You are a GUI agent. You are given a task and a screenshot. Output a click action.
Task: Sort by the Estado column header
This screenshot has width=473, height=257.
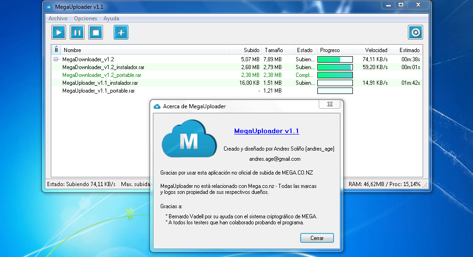click(x=305, y=50)
